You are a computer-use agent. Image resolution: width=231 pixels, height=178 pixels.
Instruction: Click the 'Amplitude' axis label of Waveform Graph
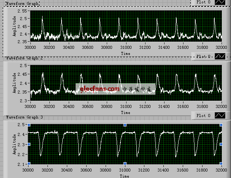[x=14, y=26]
